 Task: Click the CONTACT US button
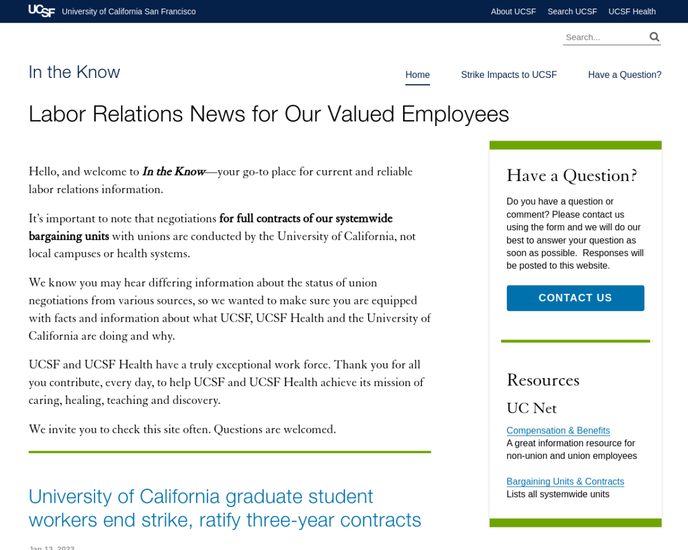(575, 298)
